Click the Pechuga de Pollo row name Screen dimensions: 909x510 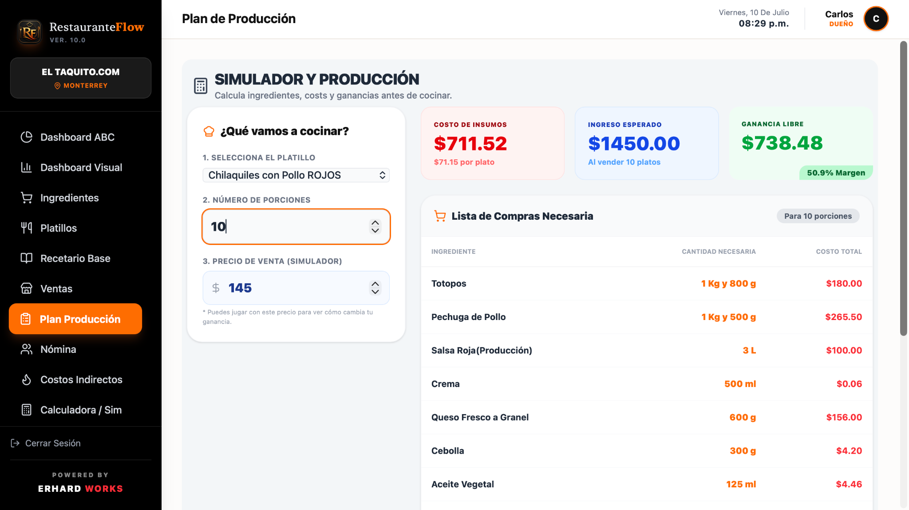(468, 317)
